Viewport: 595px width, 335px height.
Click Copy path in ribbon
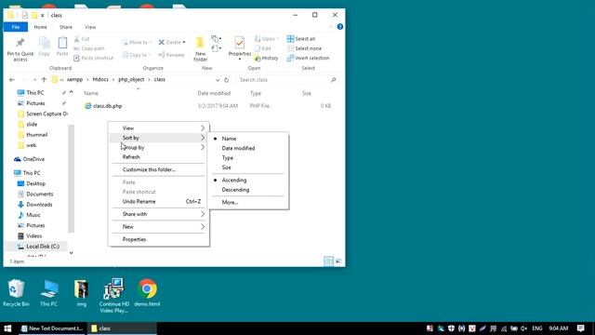[89, 48]
